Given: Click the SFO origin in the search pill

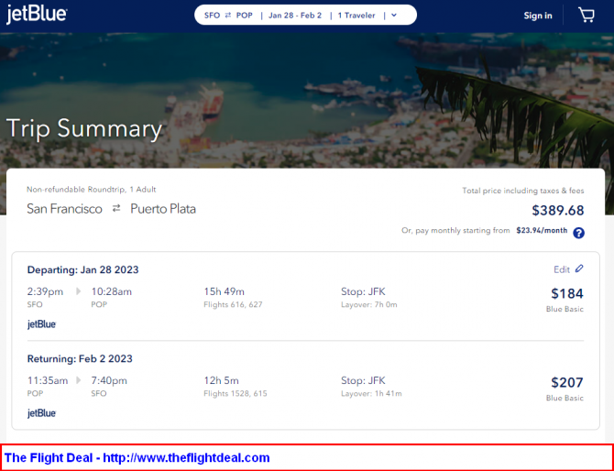Looking at the screenshot, I should click(212, 16).
